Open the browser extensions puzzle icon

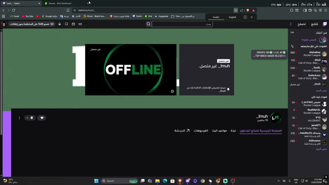(x=292, y=10)
